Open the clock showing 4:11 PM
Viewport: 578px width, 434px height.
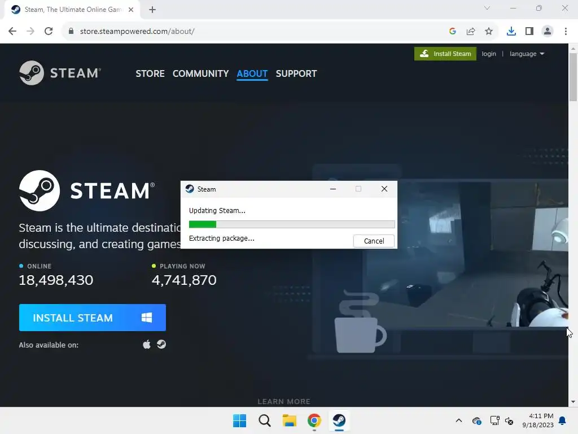(x=538, y=420)
